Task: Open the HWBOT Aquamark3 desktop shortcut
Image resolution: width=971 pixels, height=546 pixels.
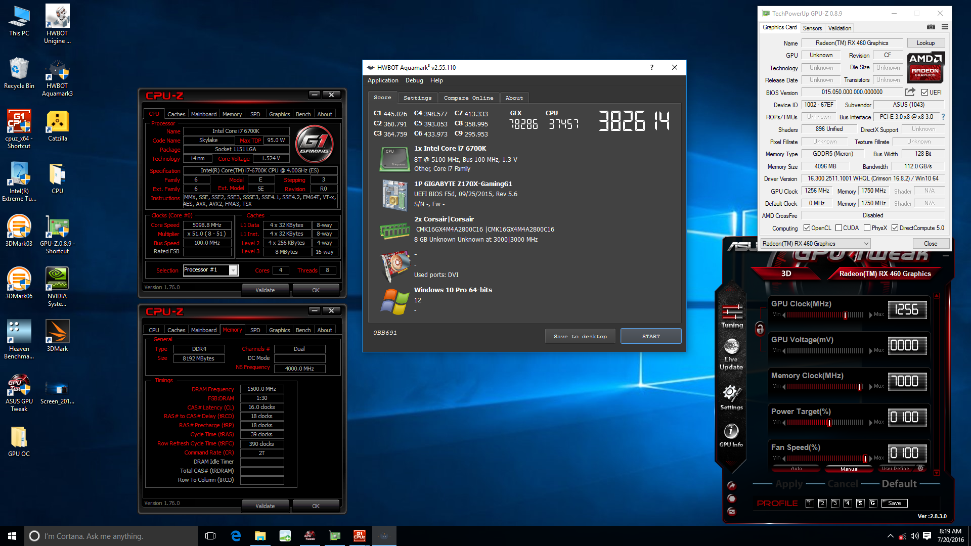Action: pos(57,77)
